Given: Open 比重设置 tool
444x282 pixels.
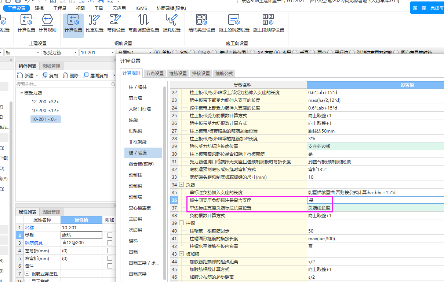Looking at the screenshot, I should [x=95, y=24].
